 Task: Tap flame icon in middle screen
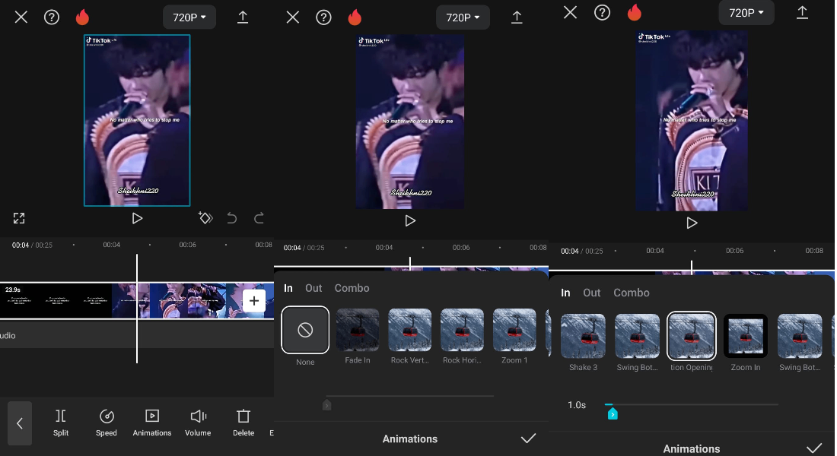[x=355, y=17]
